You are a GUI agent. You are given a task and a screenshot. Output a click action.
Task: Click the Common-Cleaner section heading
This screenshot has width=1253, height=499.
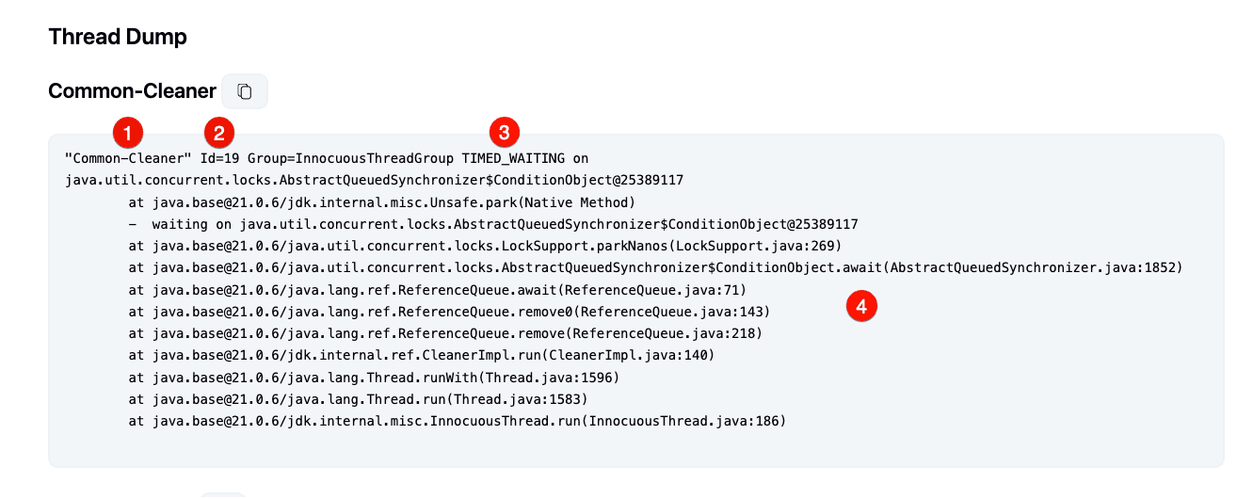[x=132, y=91]
